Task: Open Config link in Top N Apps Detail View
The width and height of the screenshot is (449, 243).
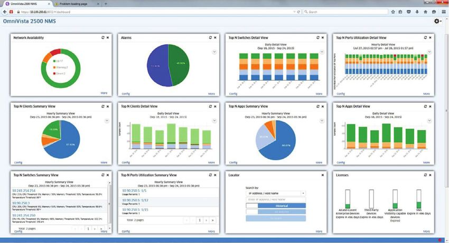Action: [x=341, y=162]
